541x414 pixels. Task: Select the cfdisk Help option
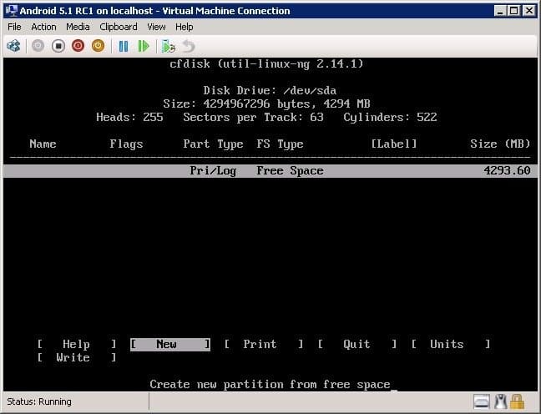click(77, 344)
